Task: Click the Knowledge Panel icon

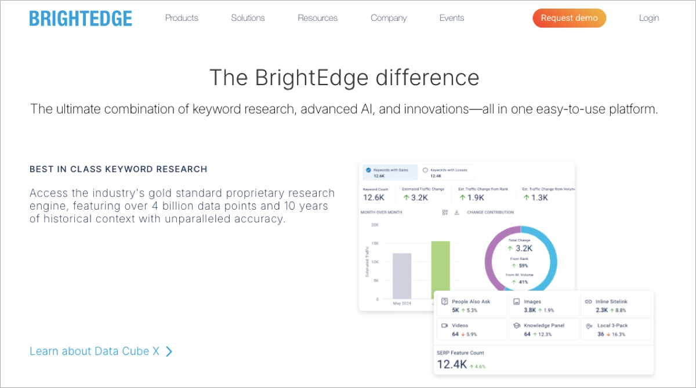Action: [516, 324]
